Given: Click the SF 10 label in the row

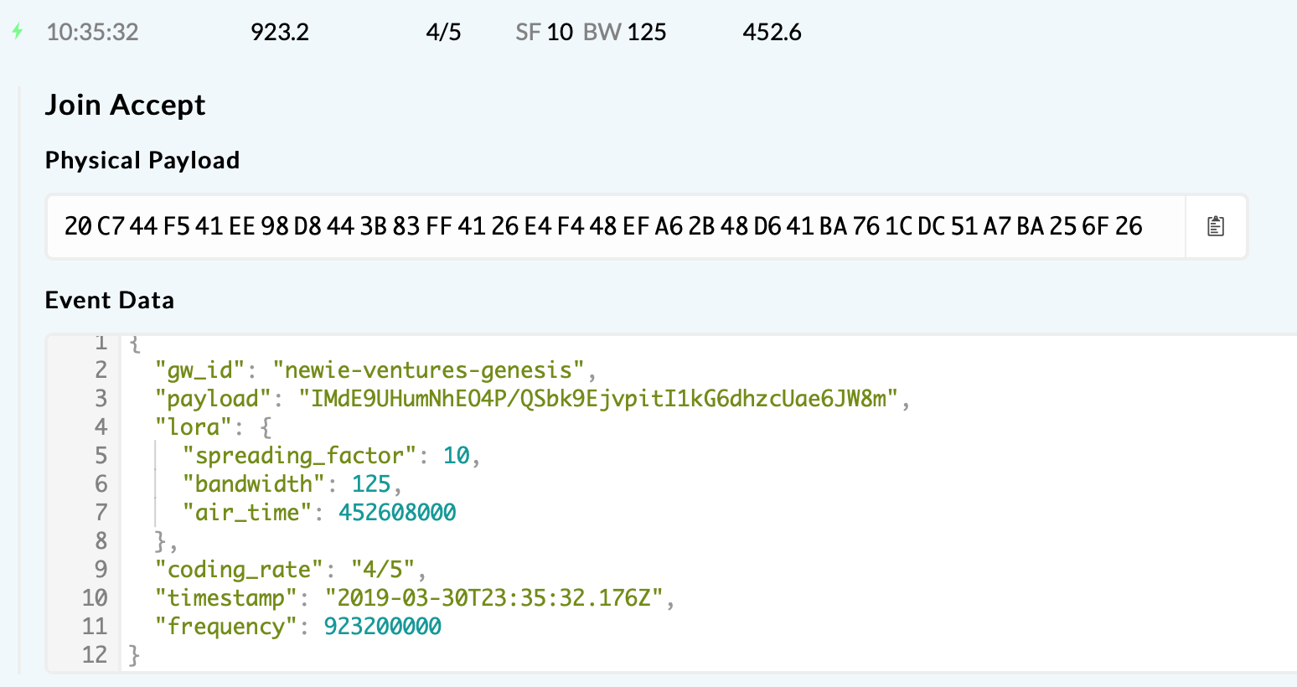Looking at the screenshot, I should click(544, 32).
